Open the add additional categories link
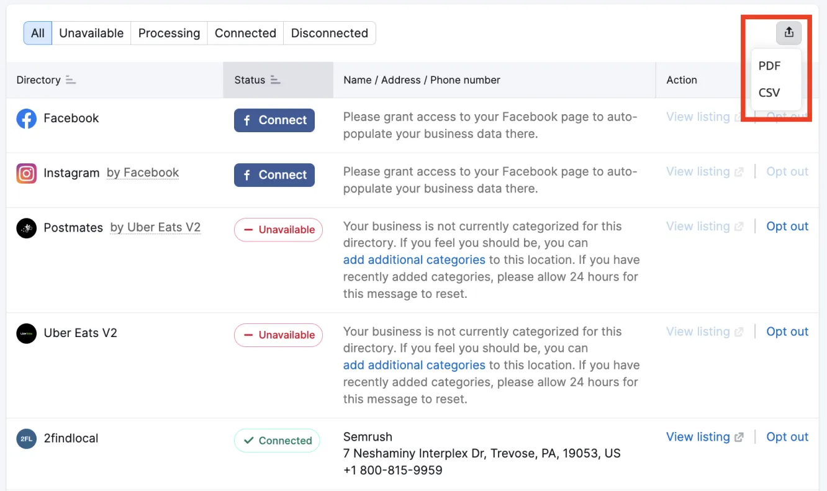Screen dimensions: 827x491 pos(413,259)
